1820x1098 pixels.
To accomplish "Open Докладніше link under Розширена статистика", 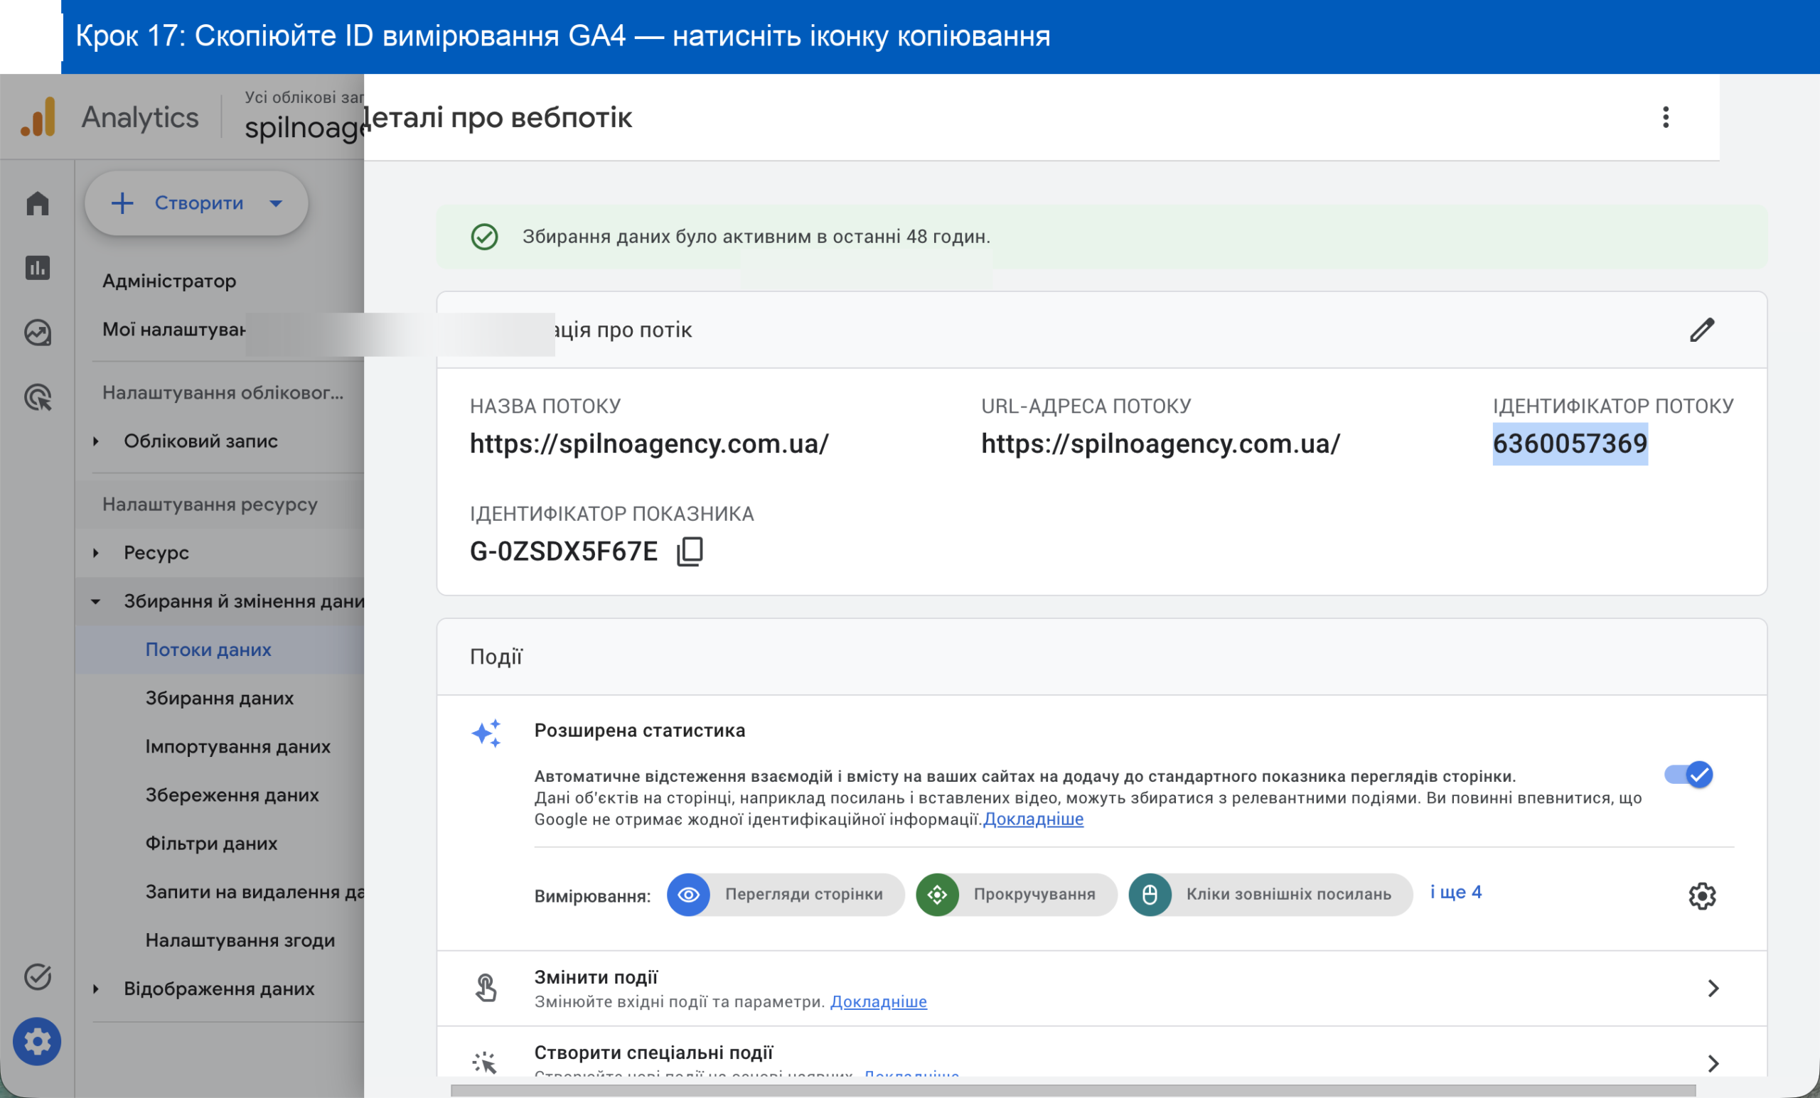I will 1034,819.
